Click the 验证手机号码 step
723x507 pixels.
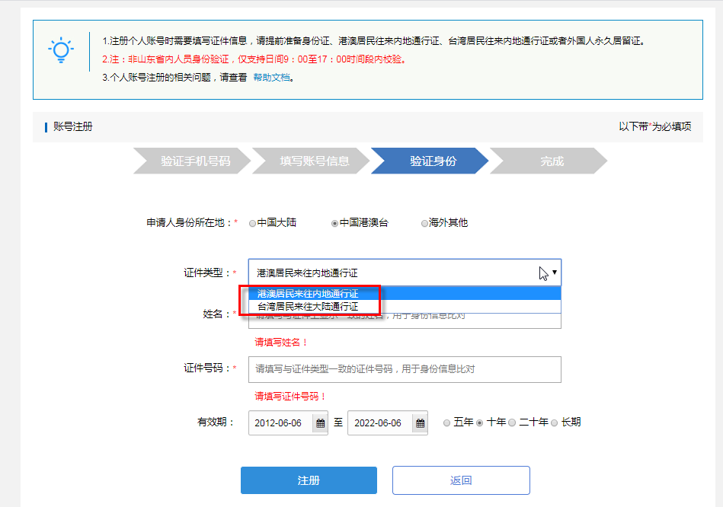tap(194, 161)
